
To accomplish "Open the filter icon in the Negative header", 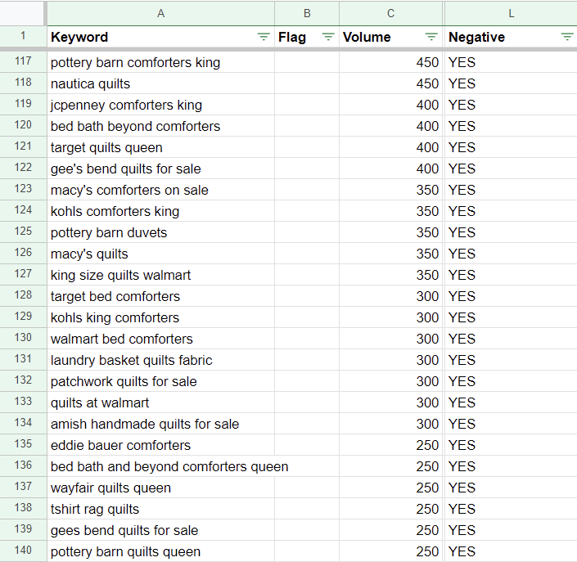I will pyautogui.click(x=566, y=37).
